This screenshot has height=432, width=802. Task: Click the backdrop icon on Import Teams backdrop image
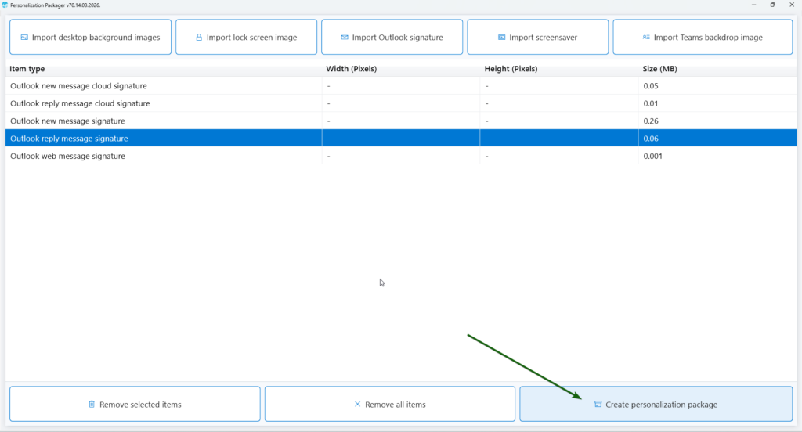click(646, 38)
